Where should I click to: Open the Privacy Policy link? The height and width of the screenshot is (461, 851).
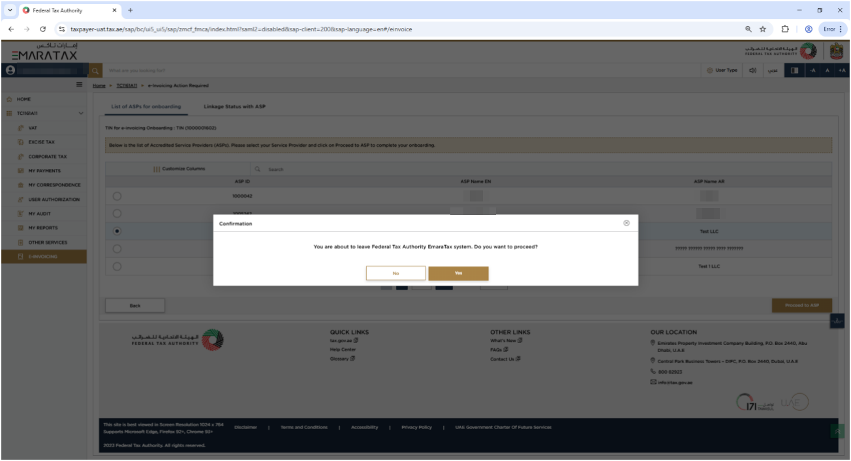(x=416, y=427)
